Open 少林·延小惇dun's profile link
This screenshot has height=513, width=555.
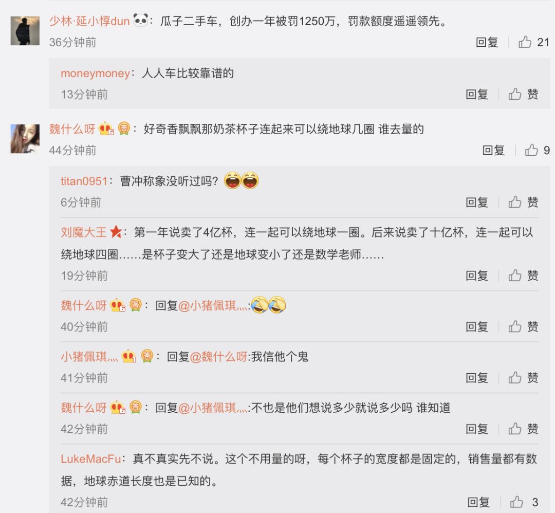[x=89, y=21]
